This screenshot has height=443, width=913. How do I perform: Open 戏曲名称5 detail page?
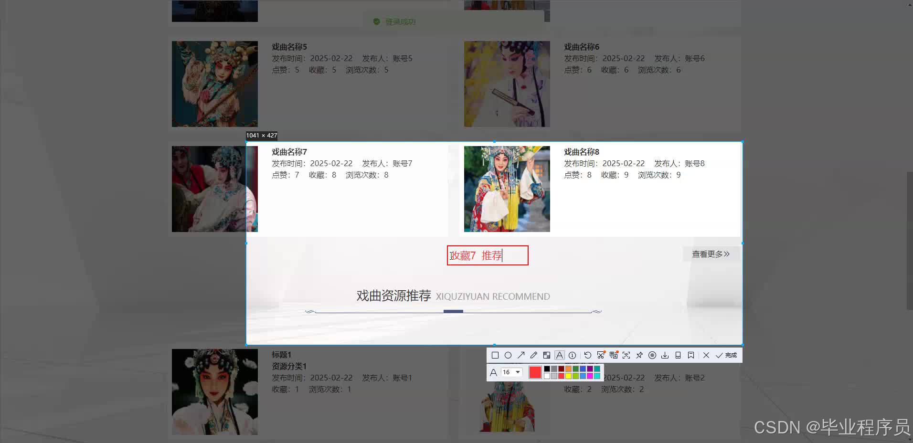pyautogui.click(x=288, y=46)
